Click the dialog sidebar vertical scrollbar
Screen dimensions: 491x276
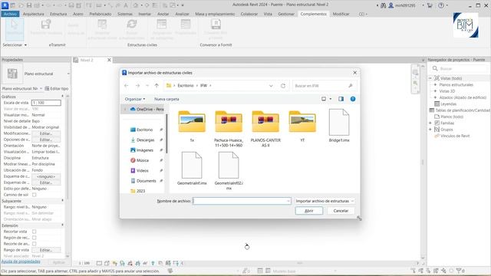pos(166,134)
